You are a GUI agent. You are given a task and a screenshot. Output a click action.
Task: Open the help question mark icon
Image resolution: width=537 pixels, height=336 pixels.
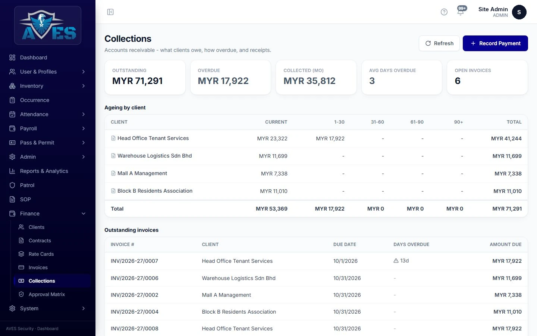pos(444,12)
